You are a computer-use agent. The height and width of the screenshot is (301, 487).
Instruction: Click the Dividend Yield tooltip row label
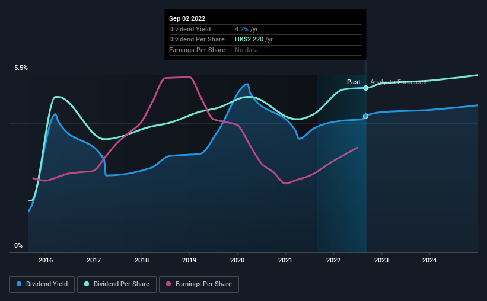[190, 29]
